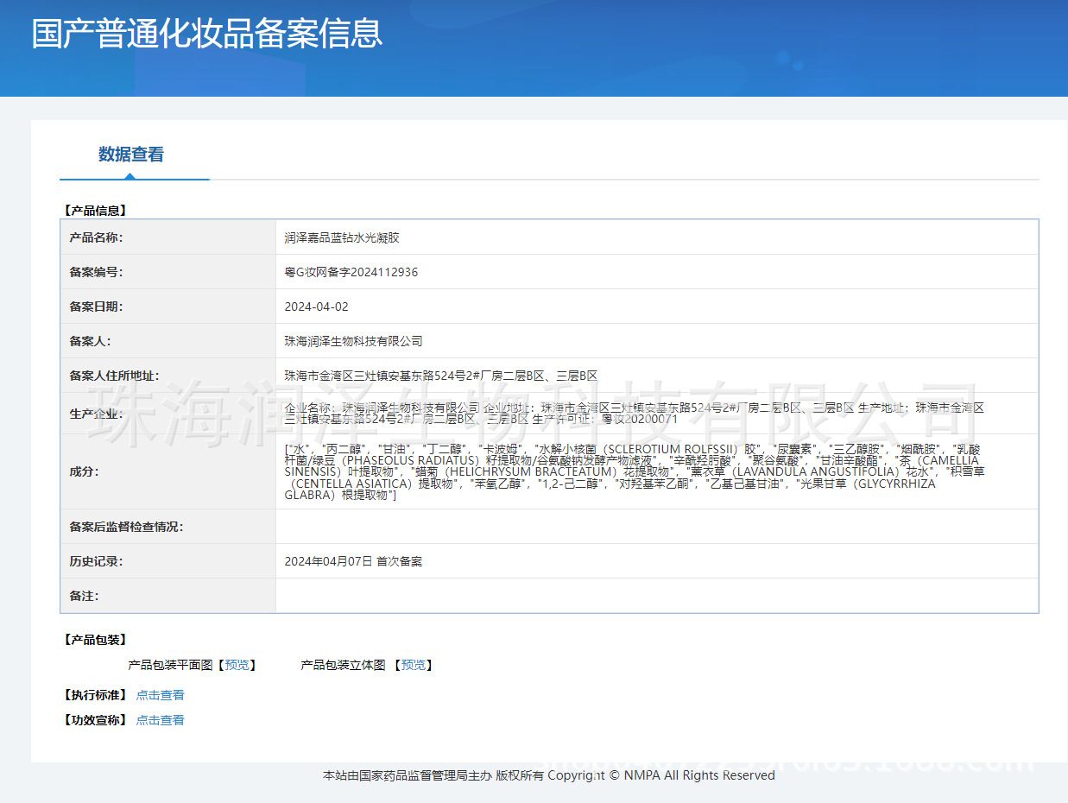Click the product name 润泽嘉品蓝钻水光凝胶
Image resolution: width=1068 pixels, height=803 pixels.
point(342,237)
